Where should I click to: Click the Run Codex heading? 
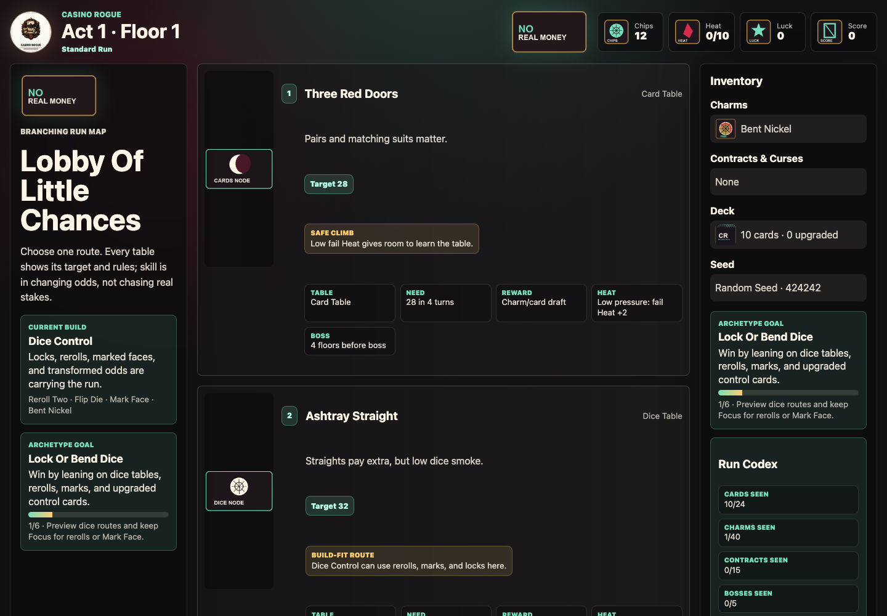(748, 464)
